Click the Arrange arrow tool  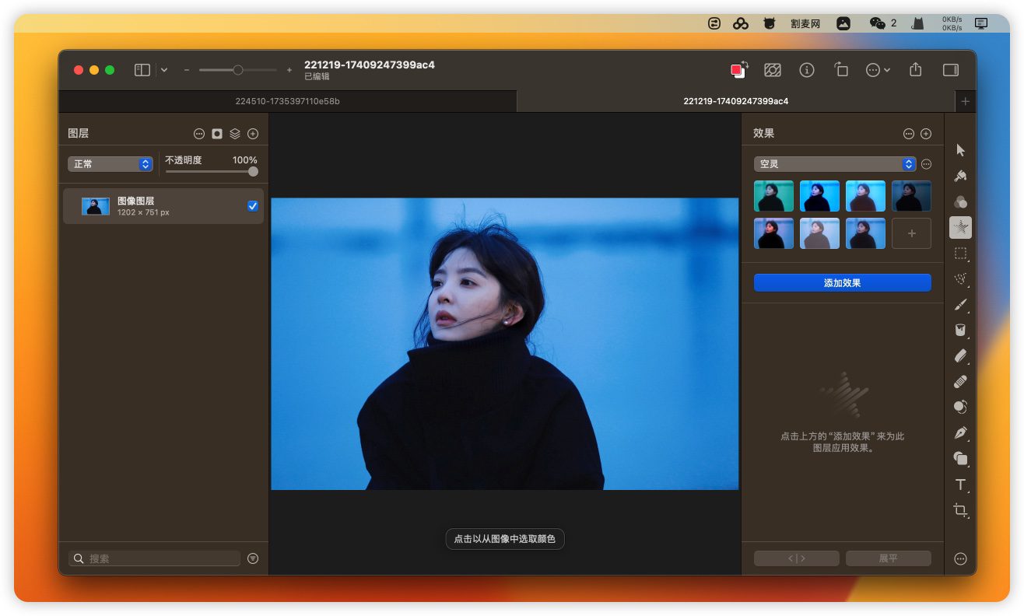tap(960, 150)
